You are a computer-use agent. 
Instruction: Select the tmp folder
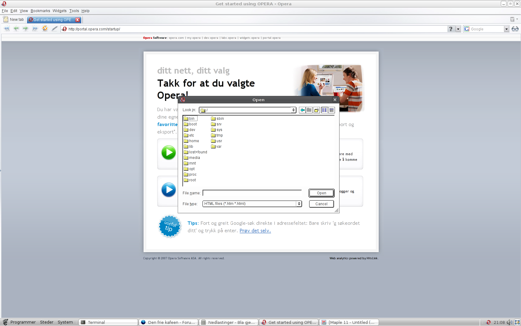(217, 135)
